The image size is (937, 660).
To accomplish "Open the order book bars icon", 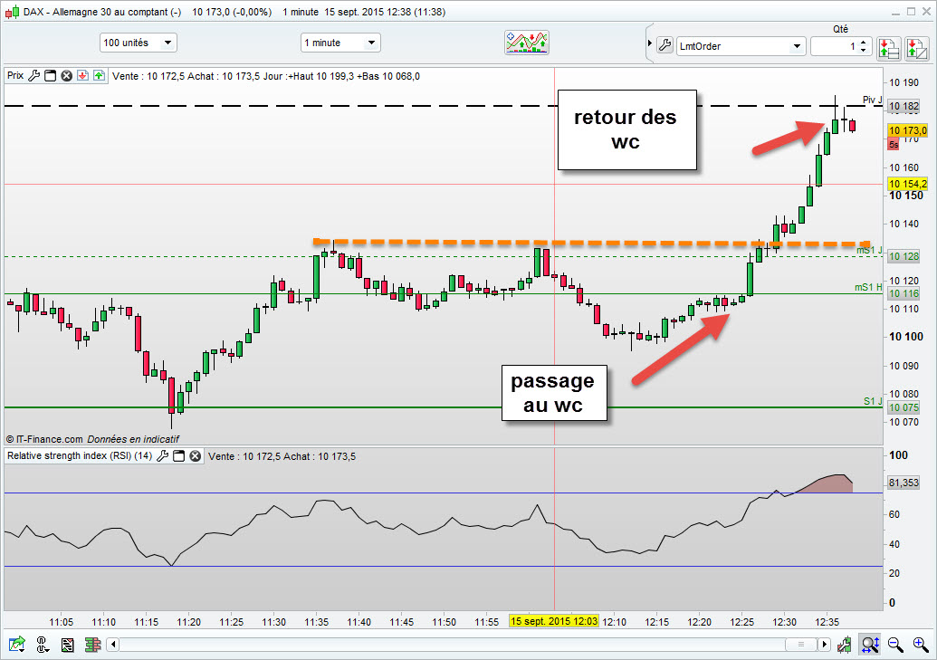I will click(92, 645).
